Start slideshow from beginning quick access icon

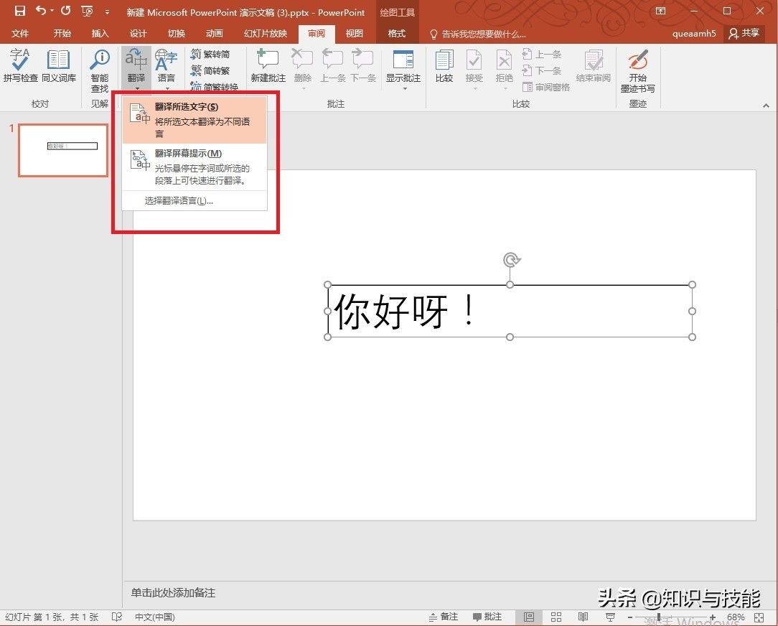click(x=87, y=11)
